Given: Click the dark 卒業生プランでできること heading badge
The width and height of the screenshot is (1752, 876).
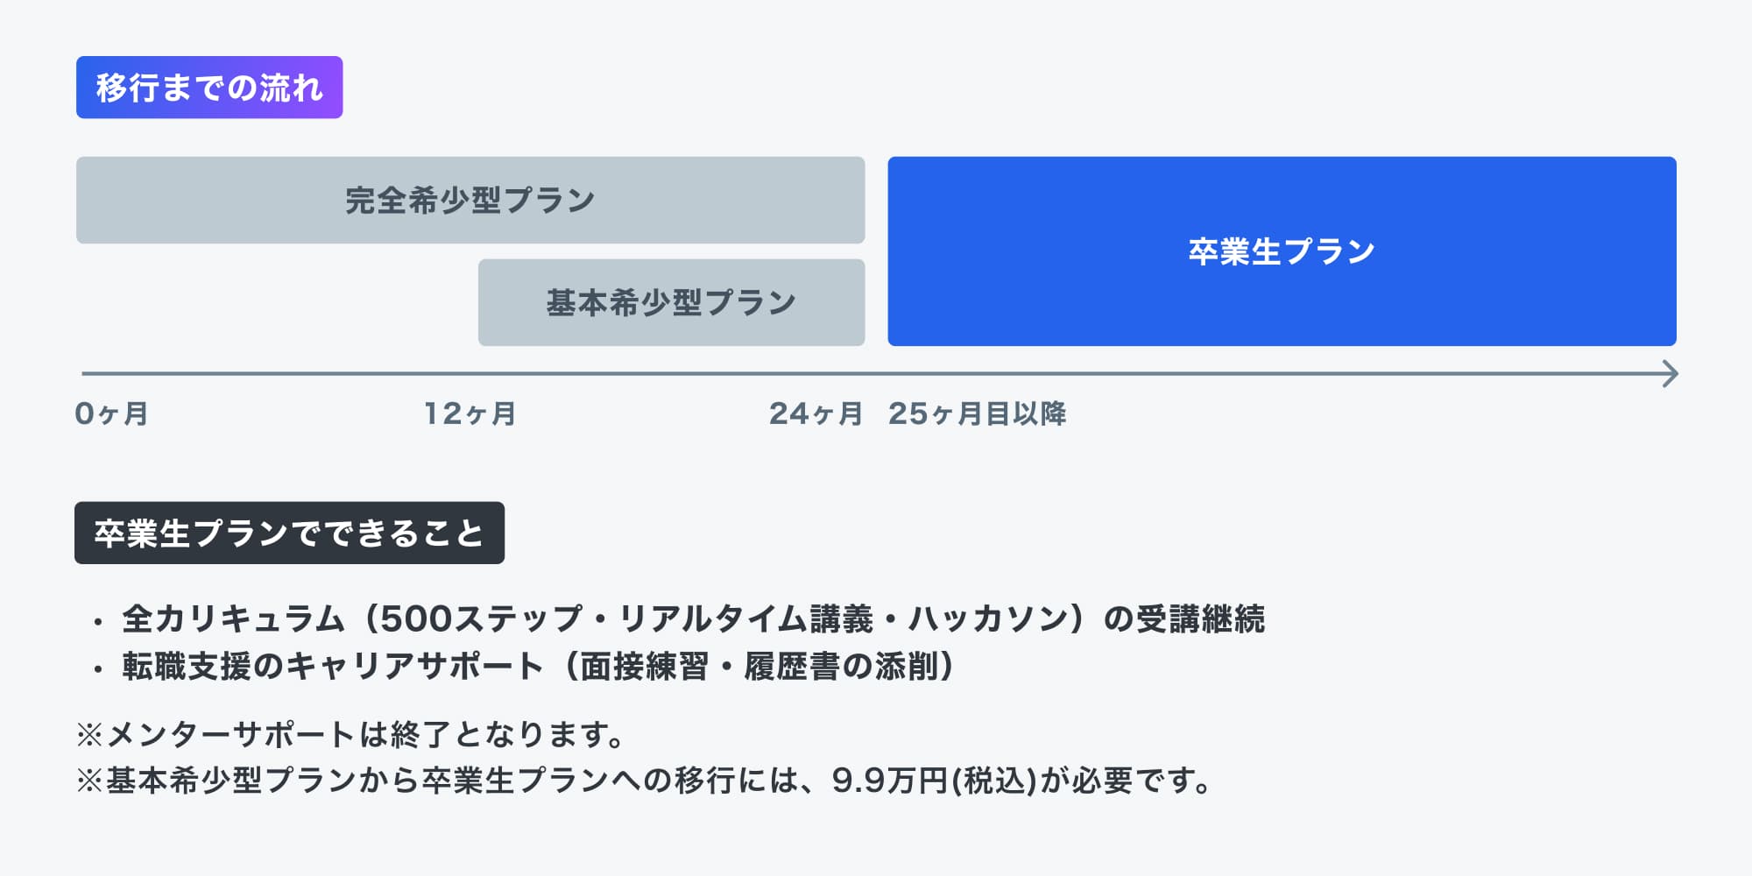Looking at the screenshot, I should 289,533.
